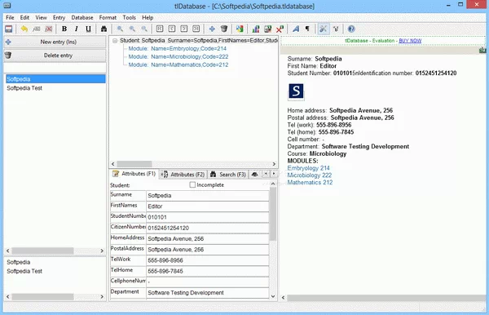Image resolution: width=489 pixels, height=315 pixels.
Task: Toggle the Incomplete checkbox
Action: click(192, 184)
